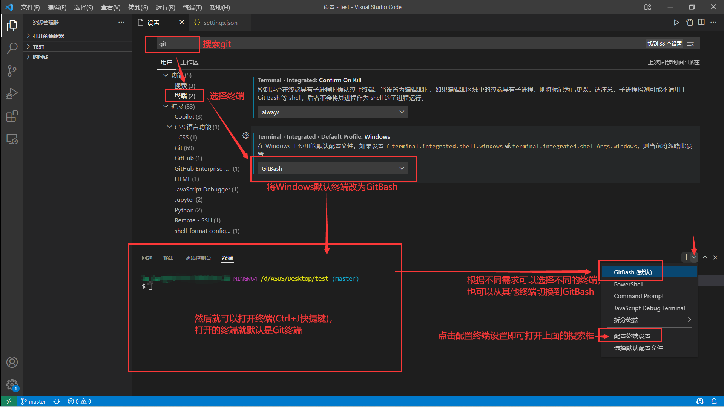Open the 编辑(E) menu
Screen dimensions: 724x407
(57, 7)
